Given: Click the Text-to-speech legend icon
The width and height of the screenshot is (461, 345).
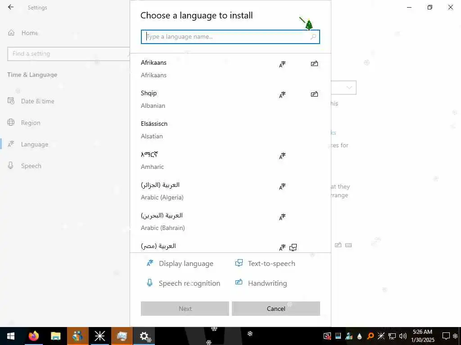Looking at the screenshot, I should pos(239,263).
